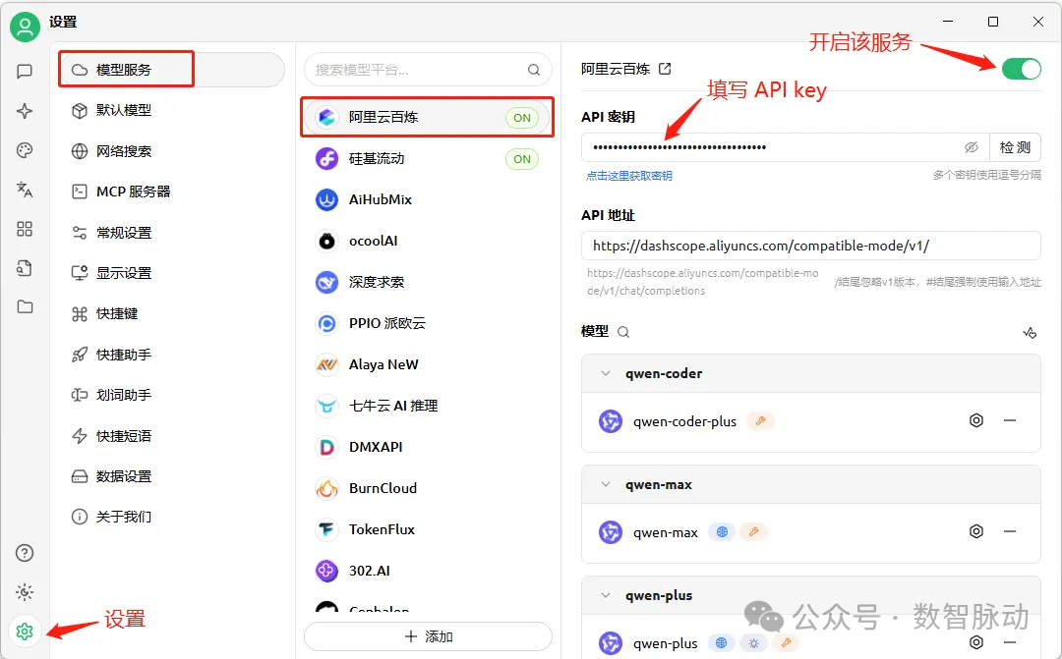Open settings gear for qwen-coder-plus model
Viewport: 1062px width, 659px height.
pyautogui.click(x=975, y=420)
